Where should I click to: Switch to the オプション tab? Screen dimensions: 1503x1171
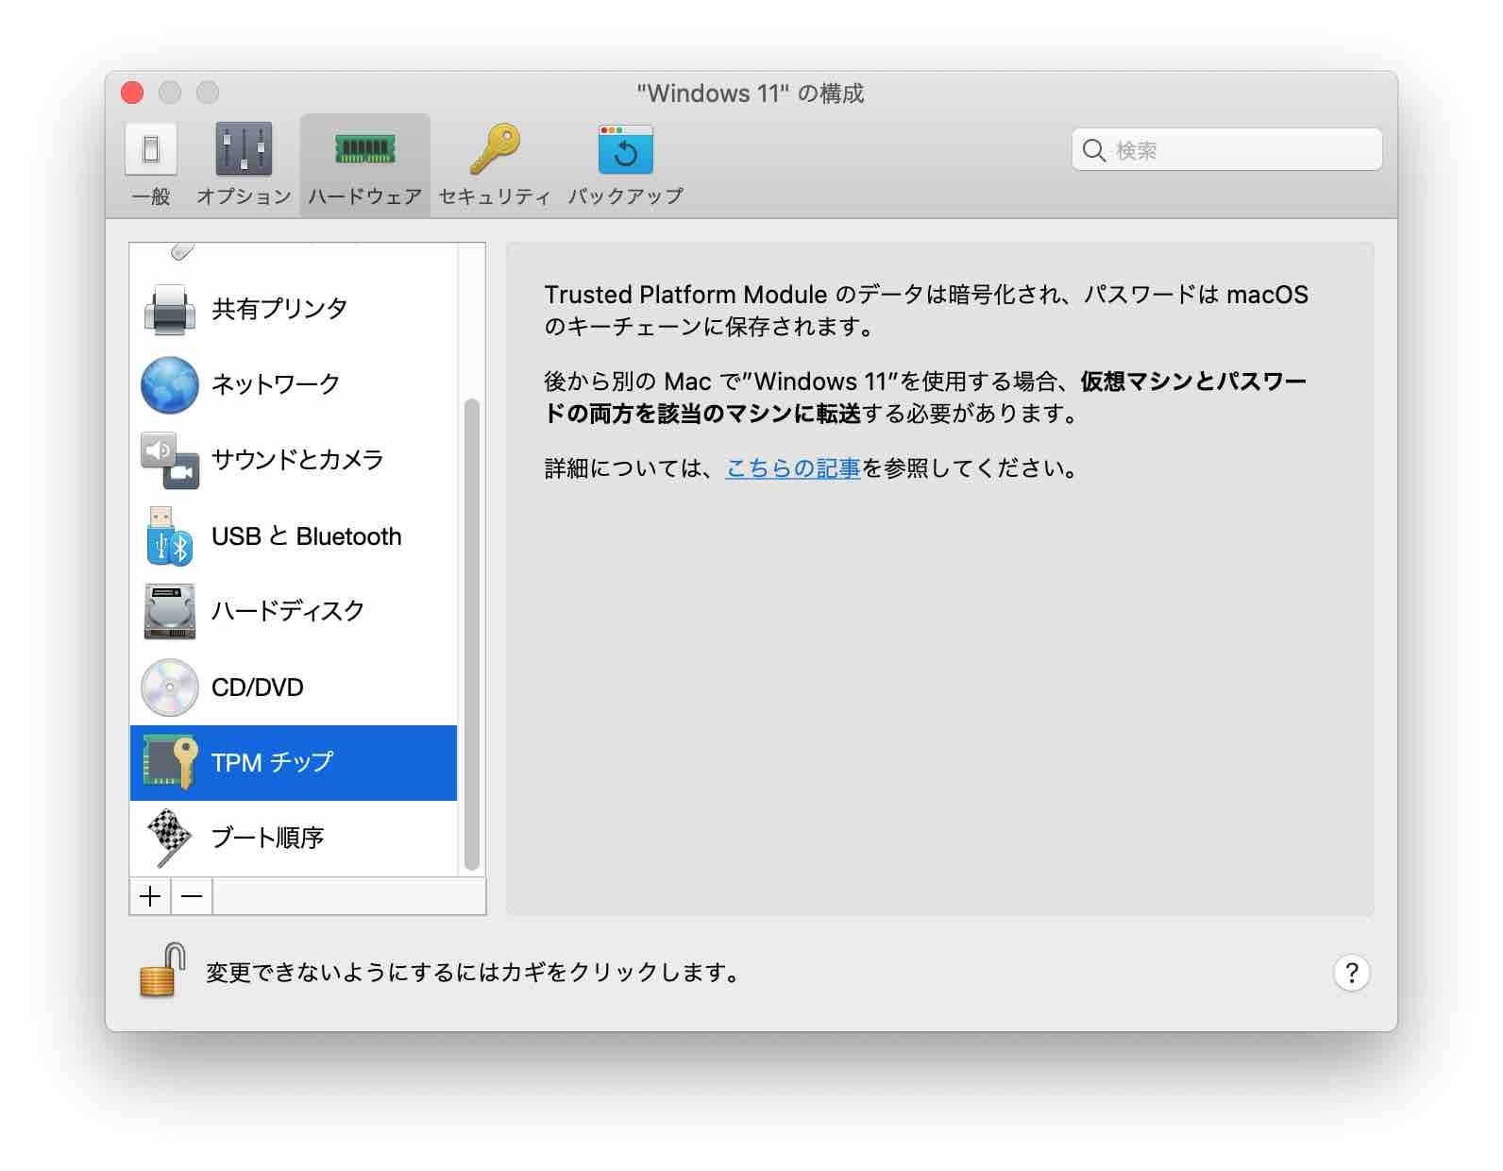pyautogui.click(x=244, y=163)
